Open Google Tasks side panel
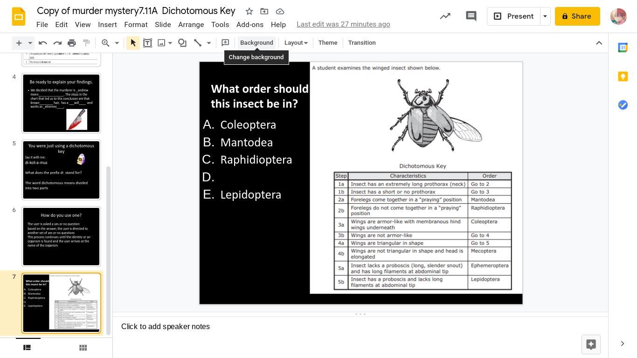This screenshot has height=358, width=637. click(x=623, y=105)
